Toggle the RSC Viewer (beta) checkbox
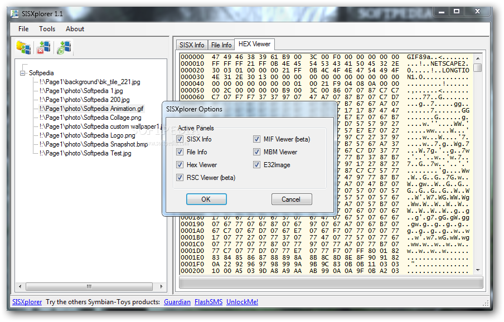The image size is (504, 322). click(x=180, y=178)
